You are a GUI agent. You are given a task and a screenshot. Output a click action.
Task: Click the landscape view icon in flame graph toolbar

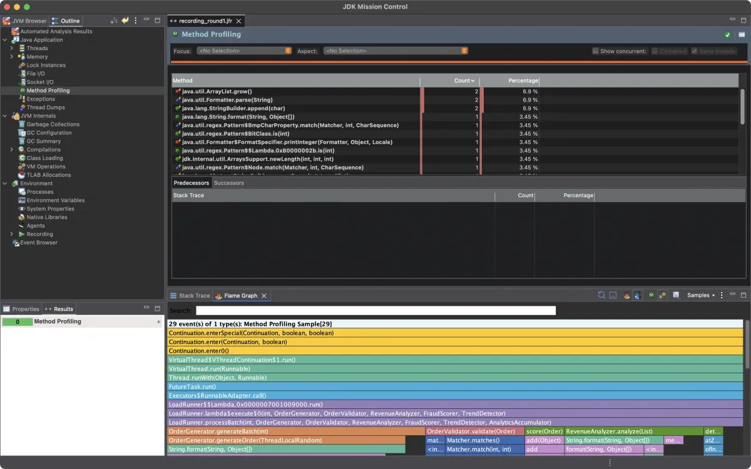[611, 295]
